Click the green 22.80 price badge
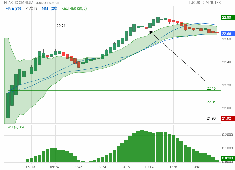Viewport: 235px width, 170px height. point(228,18)
